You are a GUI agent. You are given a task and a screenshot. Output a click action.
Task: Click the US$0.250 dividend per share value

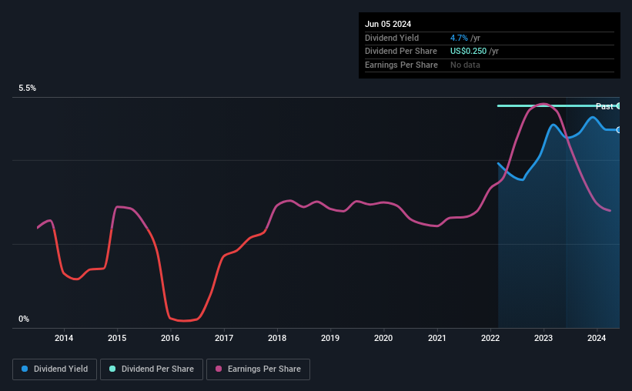[468, 52]
